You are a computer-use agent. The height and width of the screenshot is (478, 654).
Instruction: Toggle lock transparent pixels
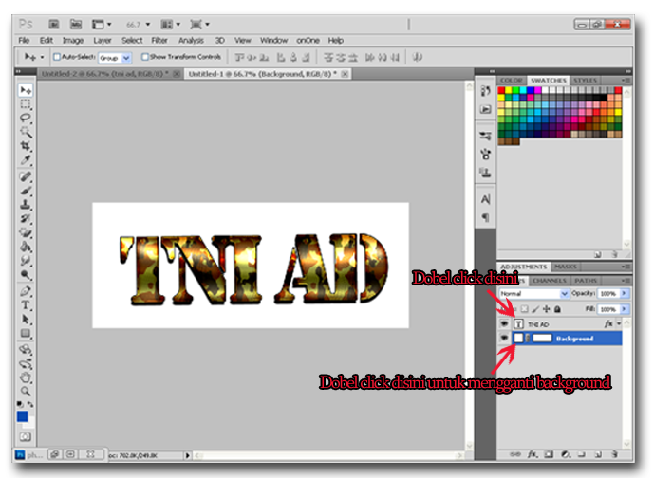[x=525, y=309]
